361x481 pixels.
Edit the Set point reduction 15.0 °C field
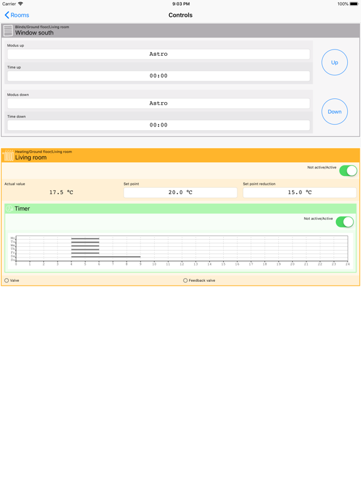coord(300,192)
